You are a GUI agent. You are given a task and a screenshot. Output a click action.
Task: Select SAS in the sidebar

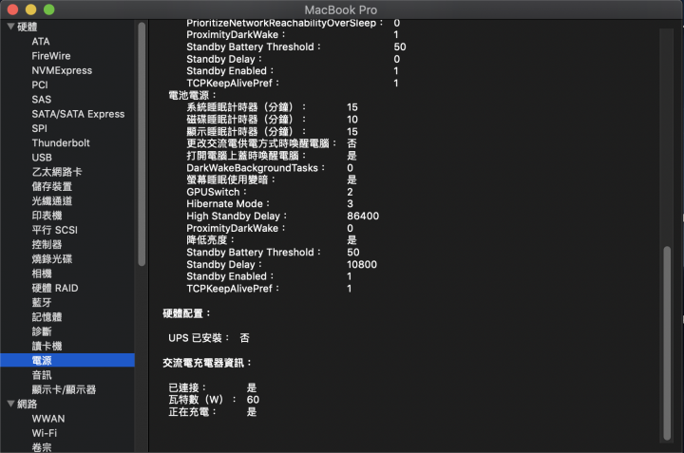pos(42,100)
